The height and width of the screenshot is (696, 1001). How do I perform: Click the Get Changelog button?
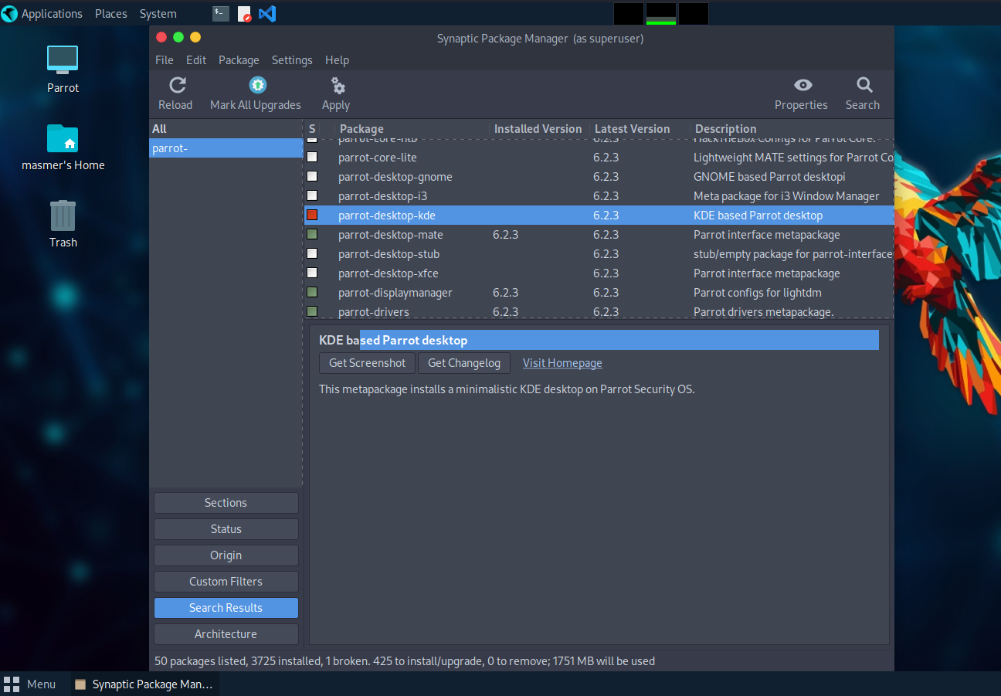464,362
